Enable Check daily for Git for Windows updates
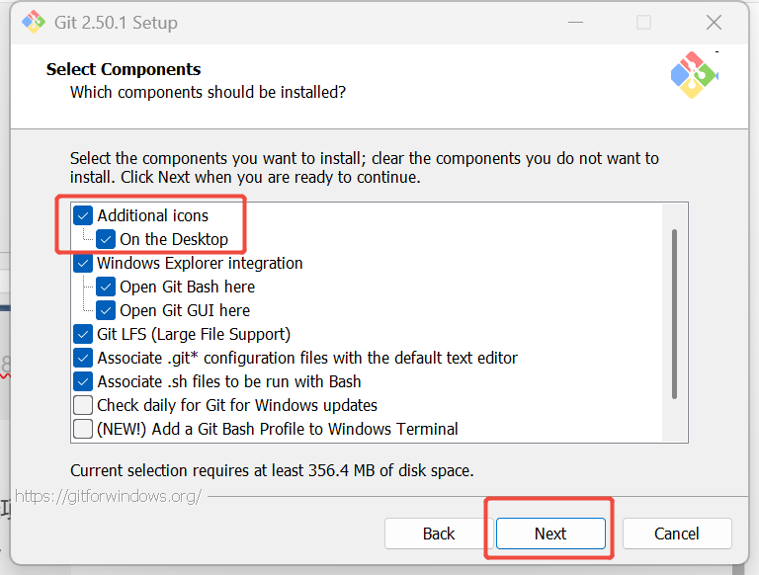Image resolution: width=759 pixels, height=575 pixels. (x=83, y=405)
